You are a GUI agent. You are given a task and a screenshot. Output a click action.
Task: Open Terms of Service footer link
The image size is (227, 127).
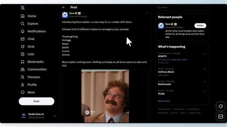point(164,109)
